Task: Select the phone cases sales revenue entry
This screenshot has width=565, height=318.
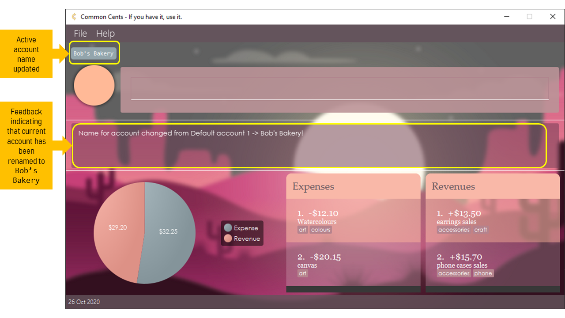Action: click(493, 264)
